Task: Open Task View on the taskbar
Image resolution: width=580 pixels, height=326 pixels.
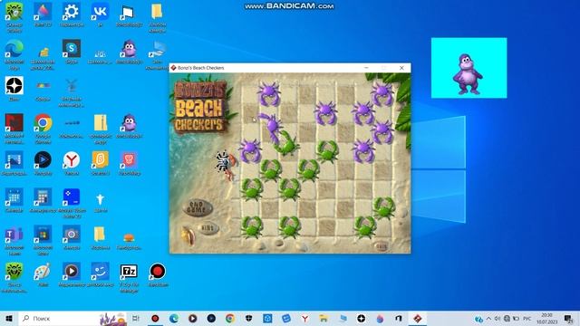Action: 136,318
